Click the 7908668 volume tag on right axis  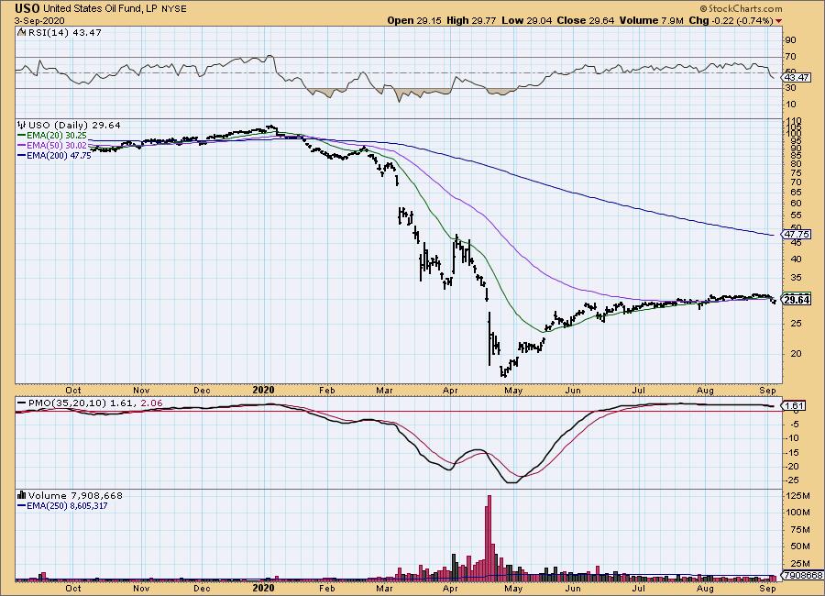(802, 575)
